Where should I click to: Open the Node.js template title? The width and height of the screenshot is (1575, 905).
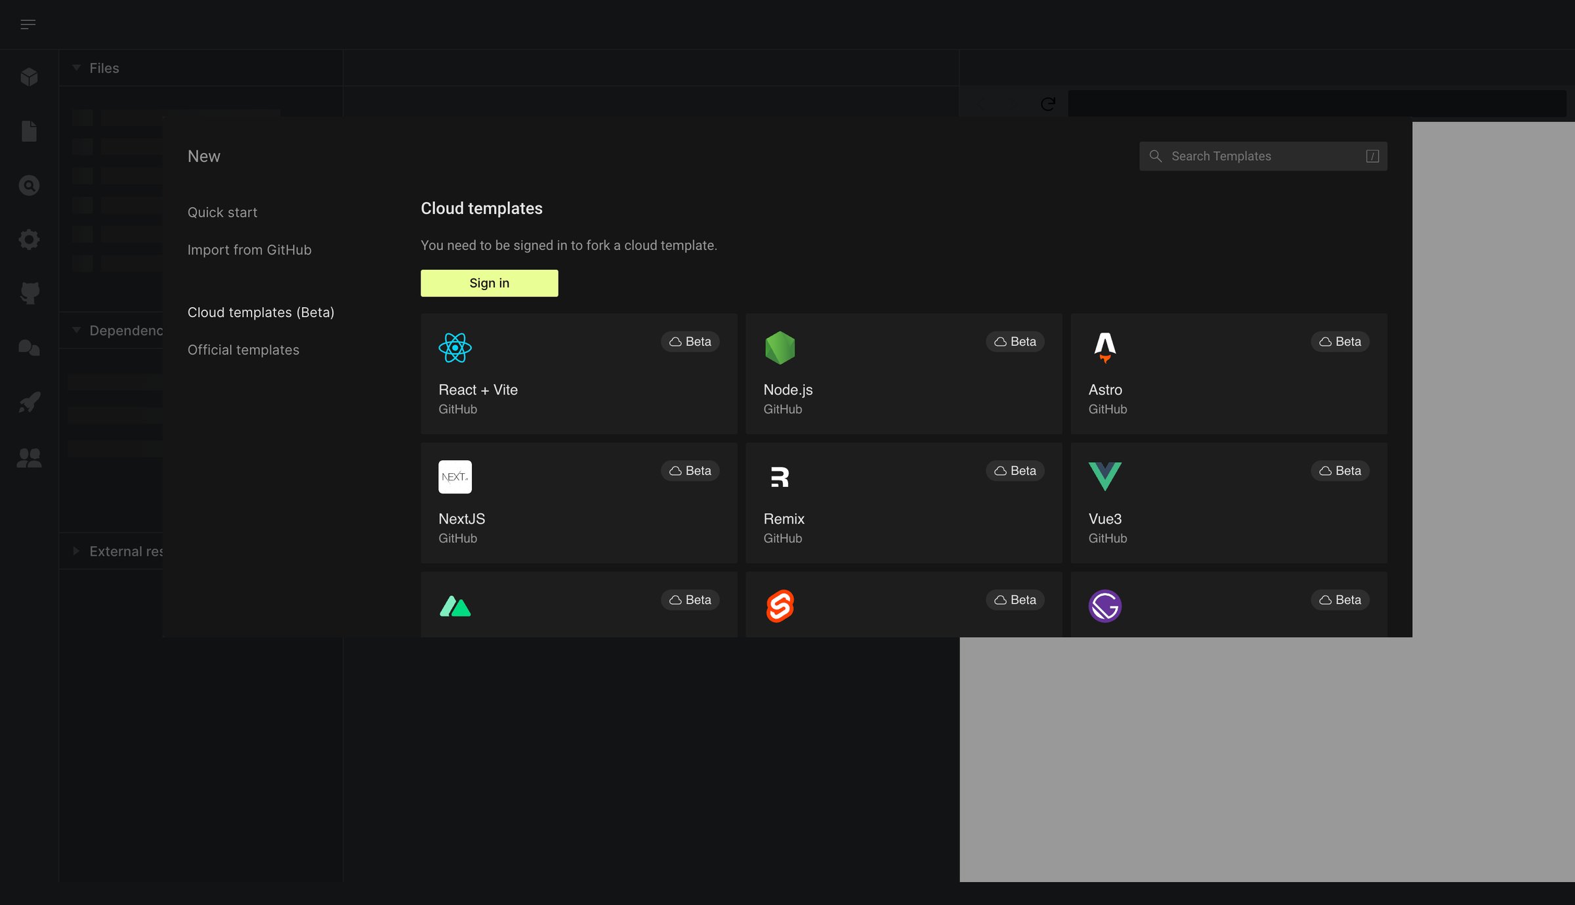tap(788, 390)
